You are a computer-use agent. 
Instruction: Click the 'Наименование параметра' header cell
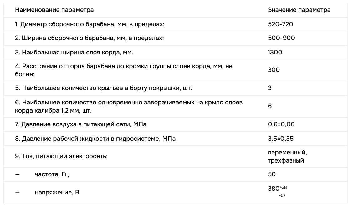(x=54, y=10)
